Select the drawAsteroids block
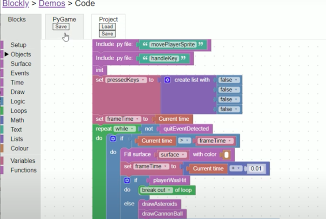The image size is (326, 219). coord(159,204)
